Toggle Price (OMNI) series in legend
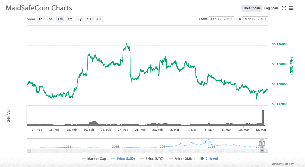Screen dimensions: 305x167 click(x=182, y=159)
